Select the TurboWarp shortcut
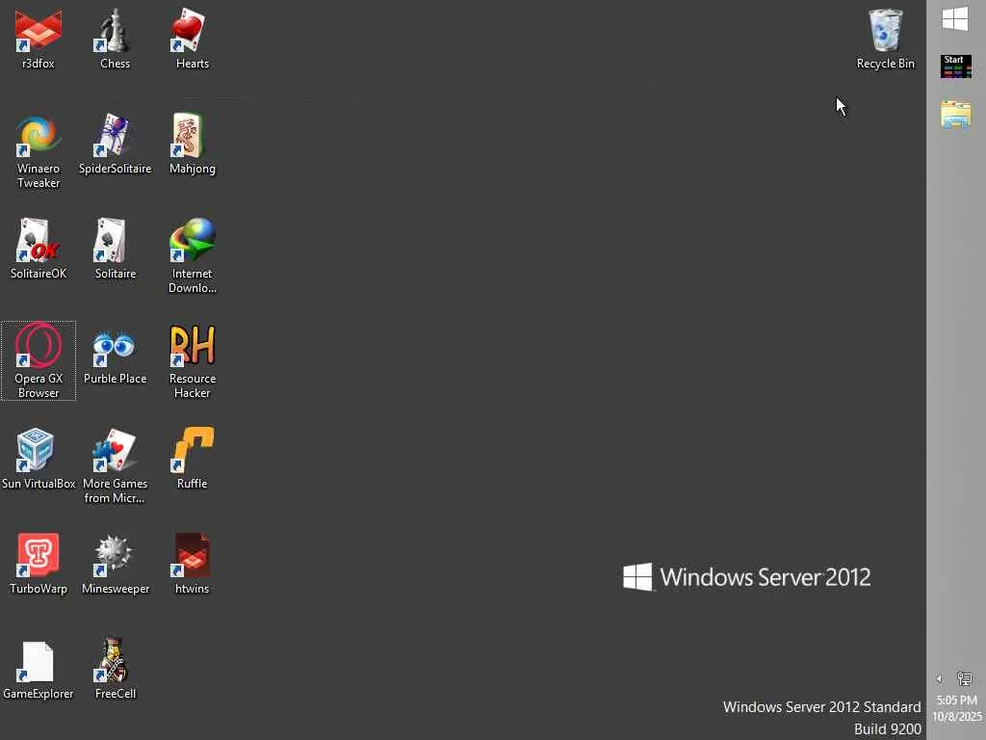This screenshot has height=740, width=986. pyautogui.click(x=39, y=565)
